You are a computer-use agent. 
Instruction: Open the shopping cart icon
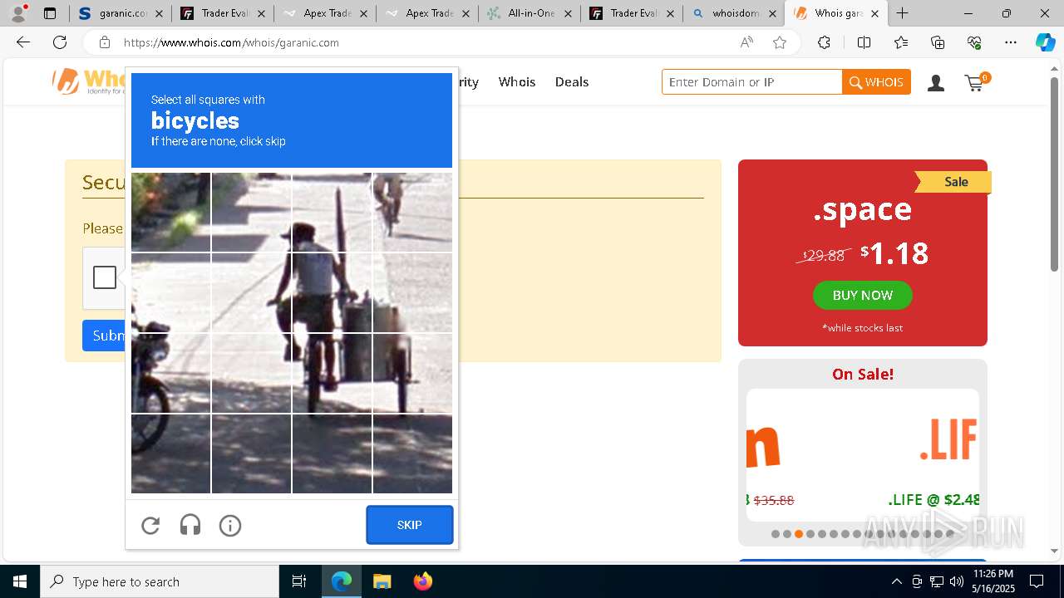click(x=976, y=82)
